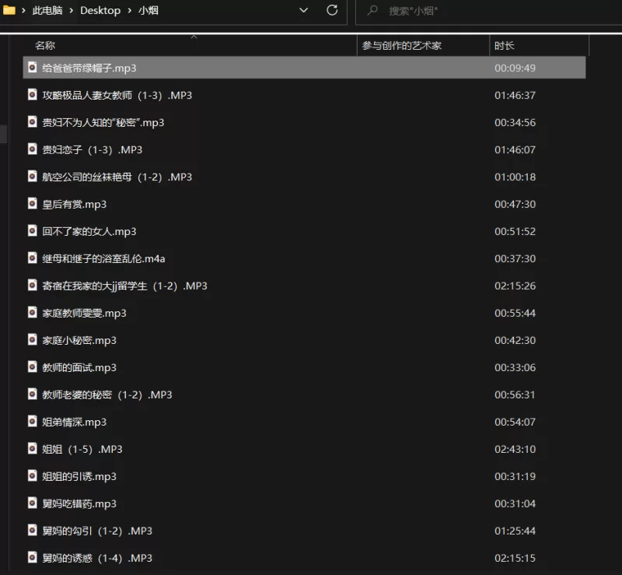Screen dimensions: 622x575
Task: Click the audio file icon for 皇后有赏.mp3
Action: (33, 204)
